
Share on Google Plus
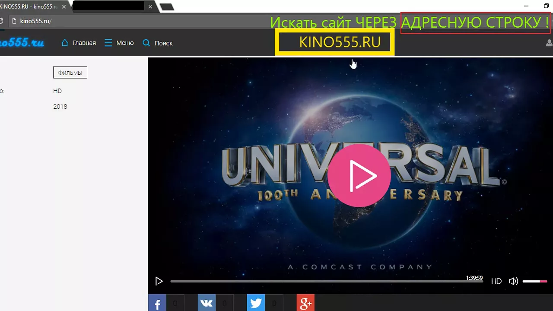tap(305, 303)
